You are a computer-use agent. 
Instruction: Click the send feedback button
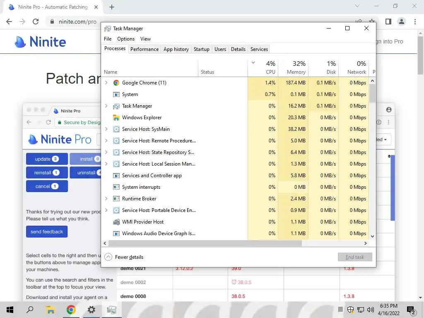coord(47,232)
